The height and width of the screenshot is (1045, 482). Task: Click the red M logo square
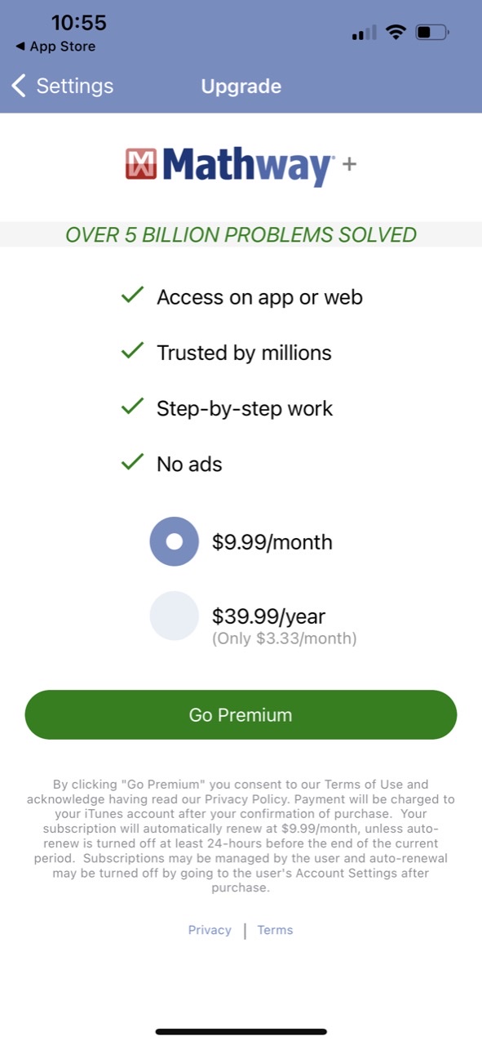point(140,164)
